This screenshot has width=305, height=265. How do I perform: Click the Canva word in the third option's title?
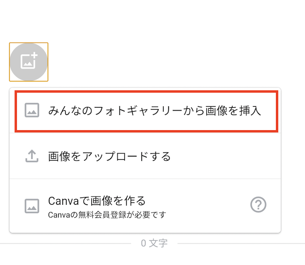(x=64, y=201)
